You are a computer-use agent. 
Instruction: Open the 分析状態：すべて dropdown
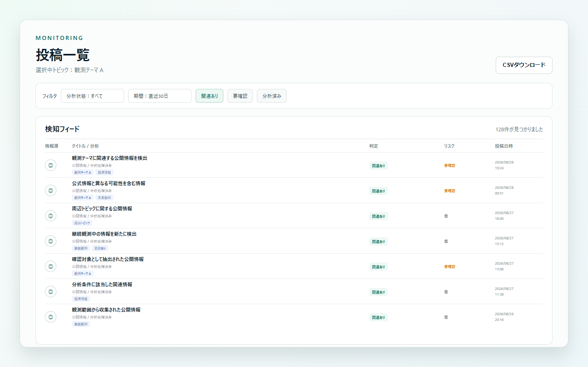click(x=92, y=96)
